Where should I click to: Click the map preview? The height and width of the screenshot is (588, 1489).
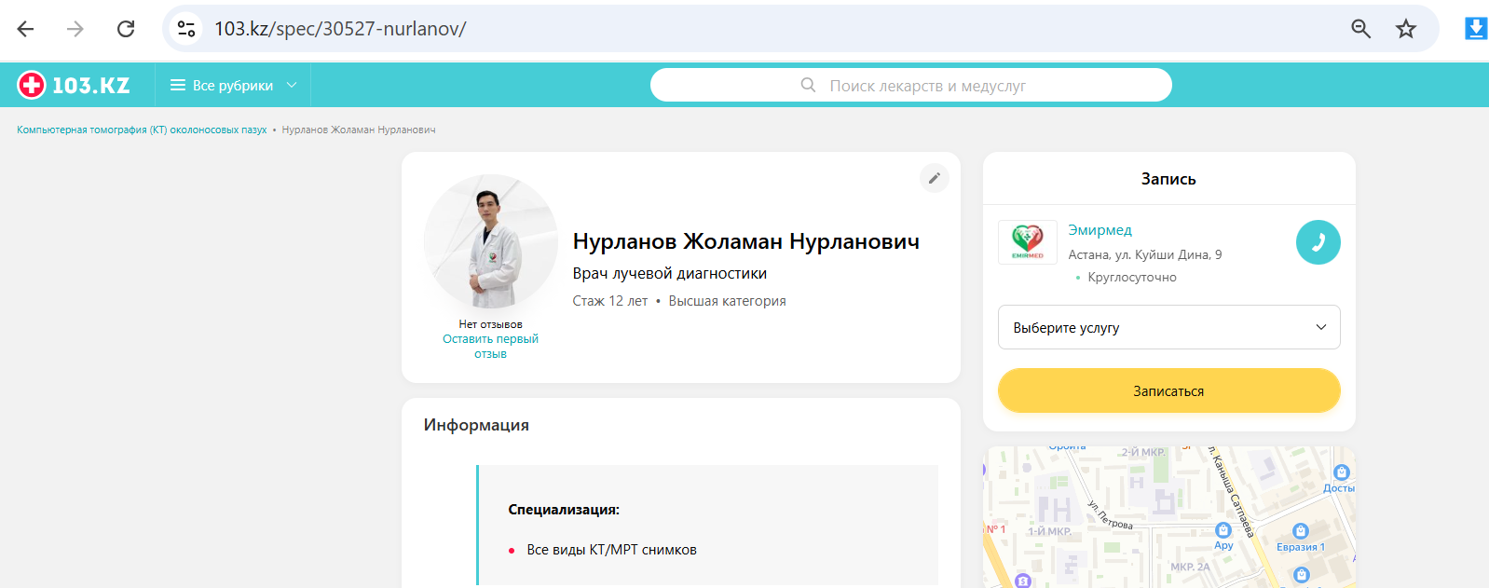coord(1168,517)
